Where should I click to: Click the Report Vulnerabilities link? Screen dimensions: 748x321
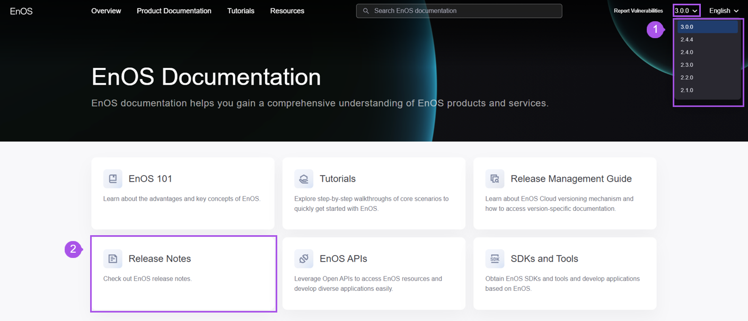pyautogui.click(x=638, y=11)
